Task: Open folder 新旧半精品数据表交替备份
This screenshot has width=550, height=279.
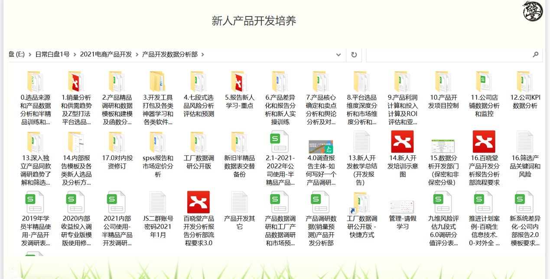Action: click(239, 155)
